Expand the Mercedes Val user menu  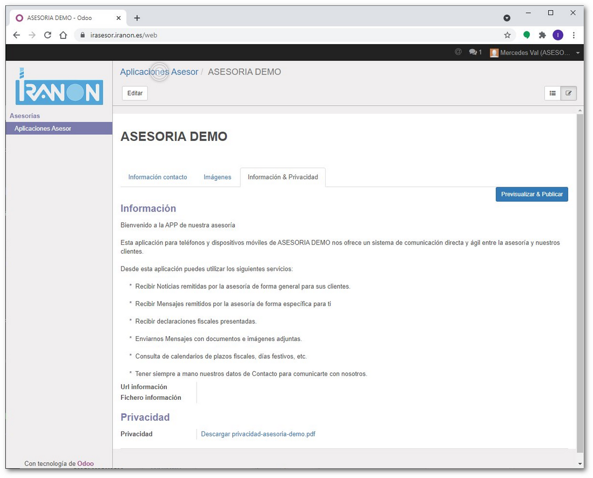[535, 52]
